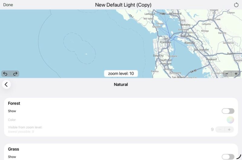The height and width of the screenshot is (160, 242).
Task: Zoom in the map preview
Action: pos(236,74)
